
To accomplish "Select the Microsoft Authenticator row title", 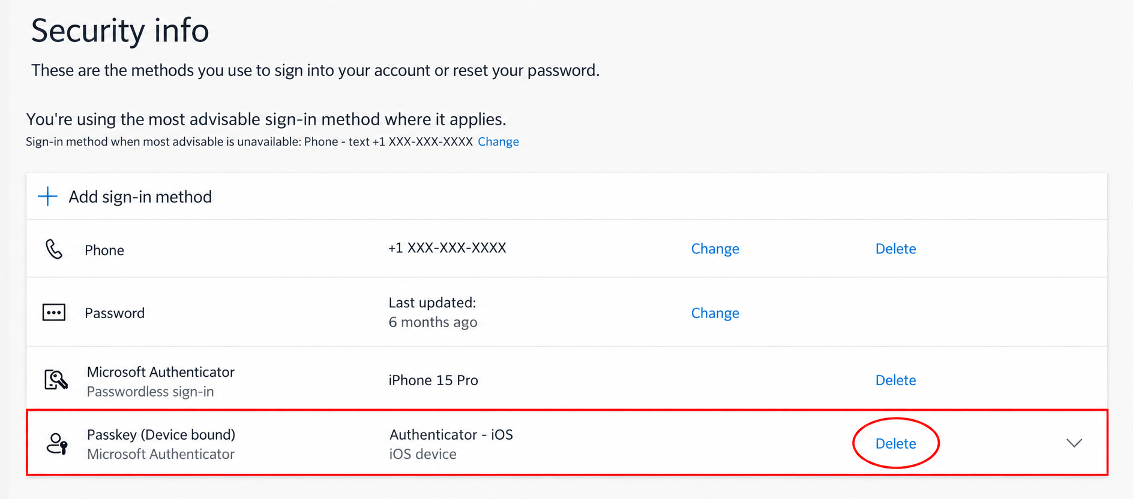I will point(161,372).
